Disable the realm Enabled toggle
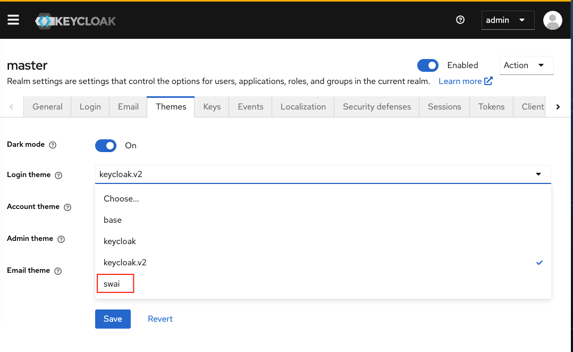 [427, 65]
